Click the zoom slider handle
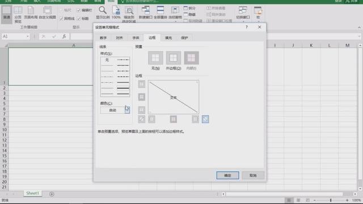 coord(331,200)
